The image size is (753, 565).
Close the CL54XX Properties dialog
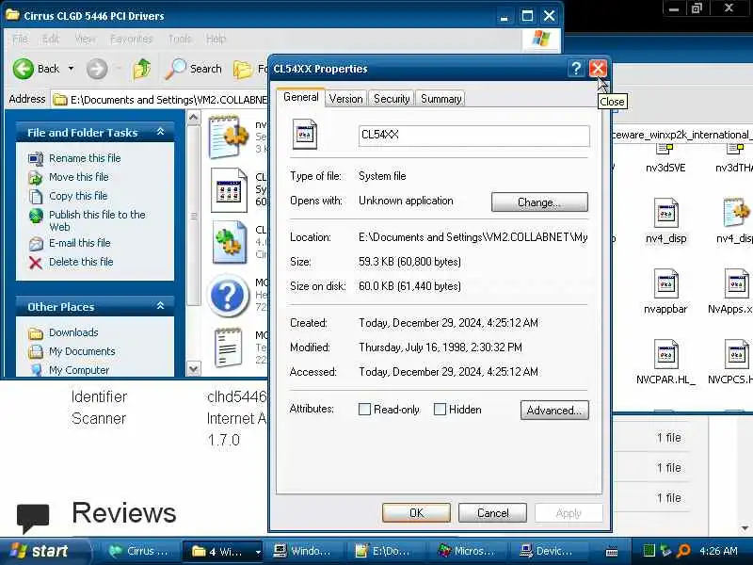coord(598,69)
